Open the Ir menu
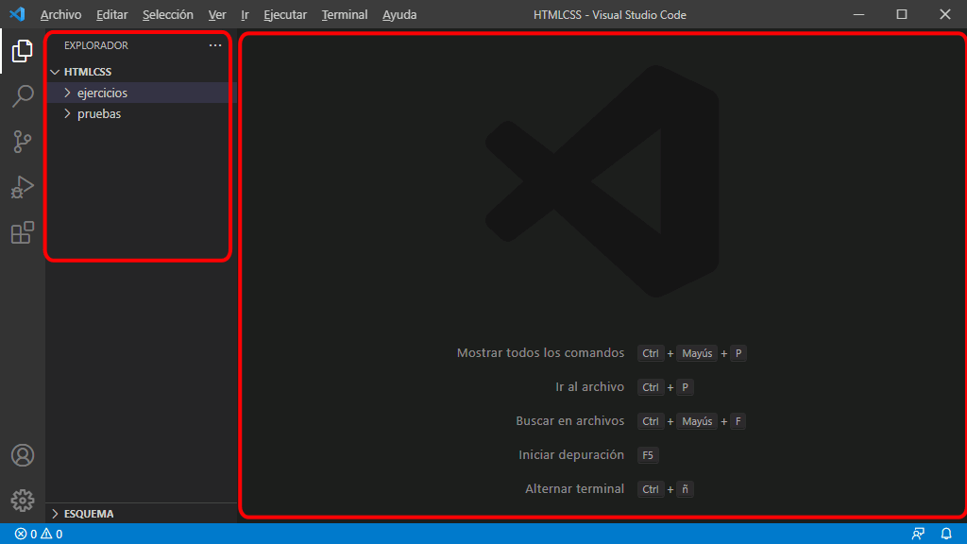 point(245,14)
